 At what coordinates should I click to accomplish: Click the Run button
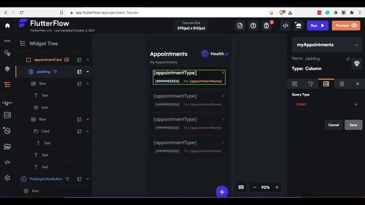318,26
